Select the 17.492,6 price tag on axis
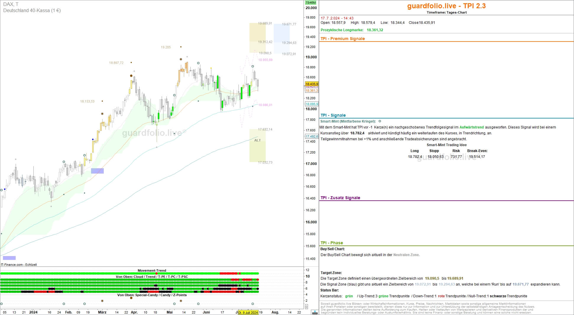Image resolution: width=574 pixels, height=315 pixels. (312, 136)
